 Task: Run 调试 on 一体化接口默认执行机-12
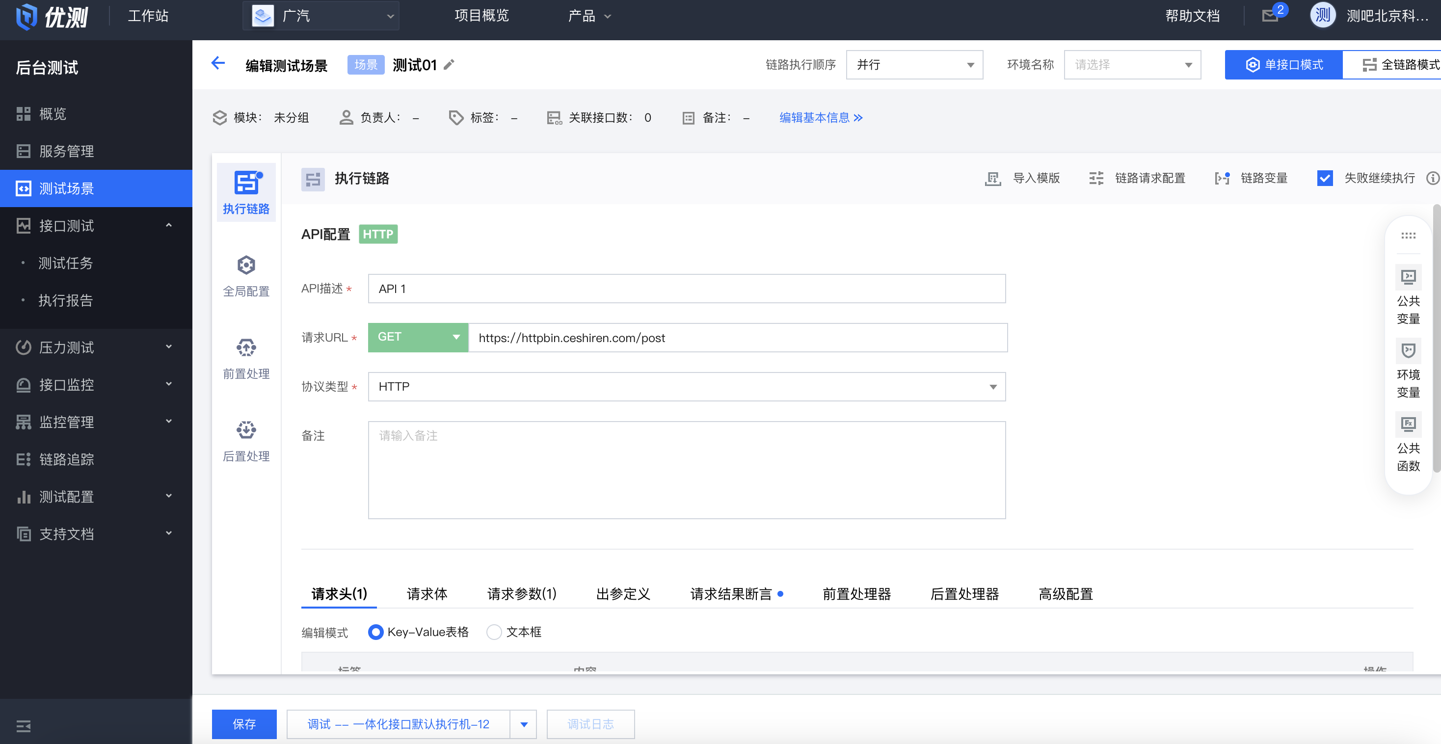click(x=399, y=724)
